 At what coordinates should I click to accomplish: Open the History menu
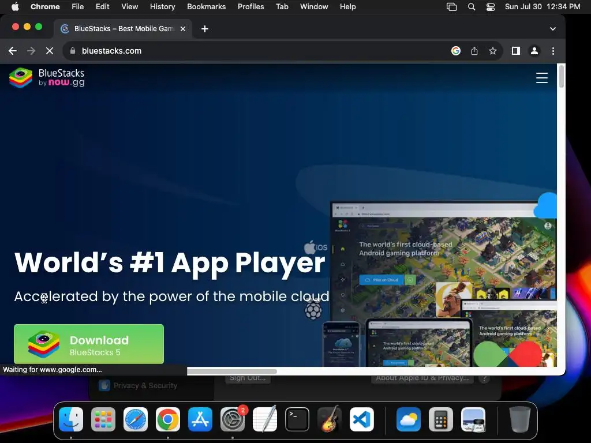pyautogui.click(x=162, y=7)
